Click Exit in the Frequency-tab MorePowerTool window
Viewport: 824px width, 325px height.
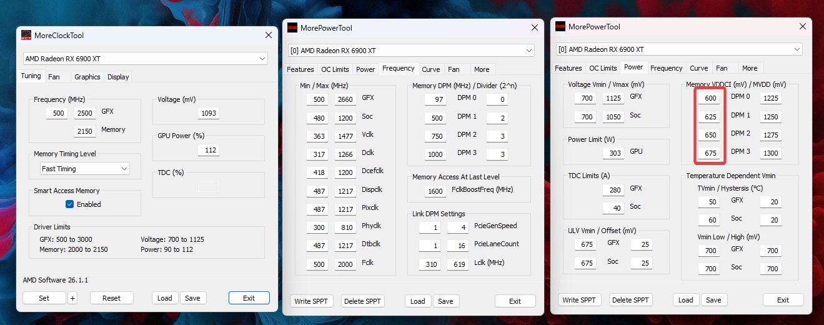click(x=515, y=301)
